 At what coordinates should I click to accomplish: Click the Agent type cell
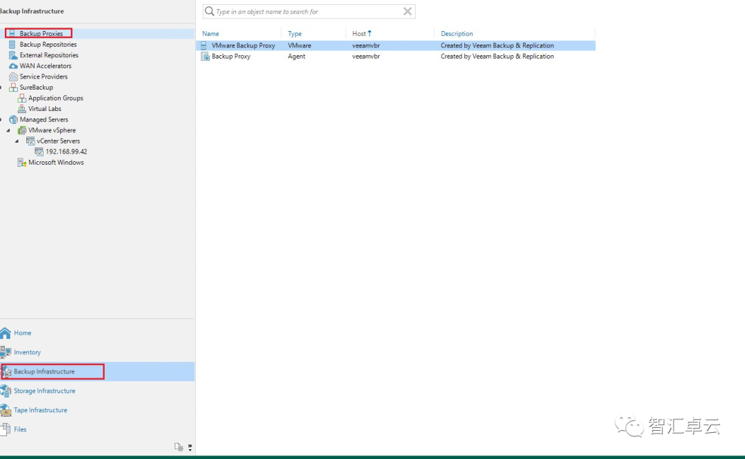tap(297, 56)
